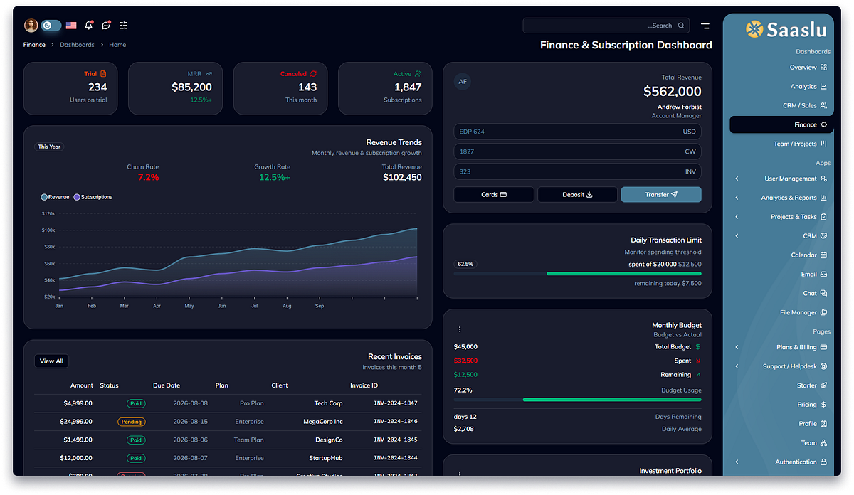The width and height of the screenshot is (854, 495).
Task: Click the CW 1827 field
Action: pos(577,151)
